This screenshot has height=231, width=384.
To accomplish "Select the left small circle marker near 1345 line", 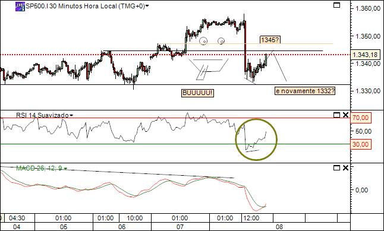I will [x=203, y=41].
